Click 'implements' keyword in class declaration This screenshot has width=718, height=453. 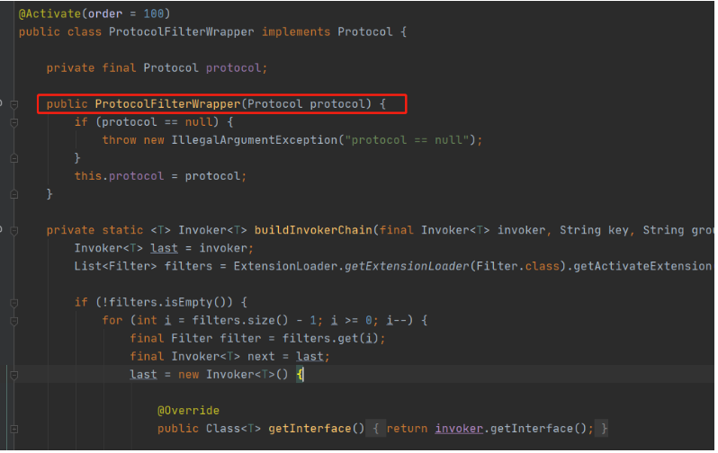296,32
